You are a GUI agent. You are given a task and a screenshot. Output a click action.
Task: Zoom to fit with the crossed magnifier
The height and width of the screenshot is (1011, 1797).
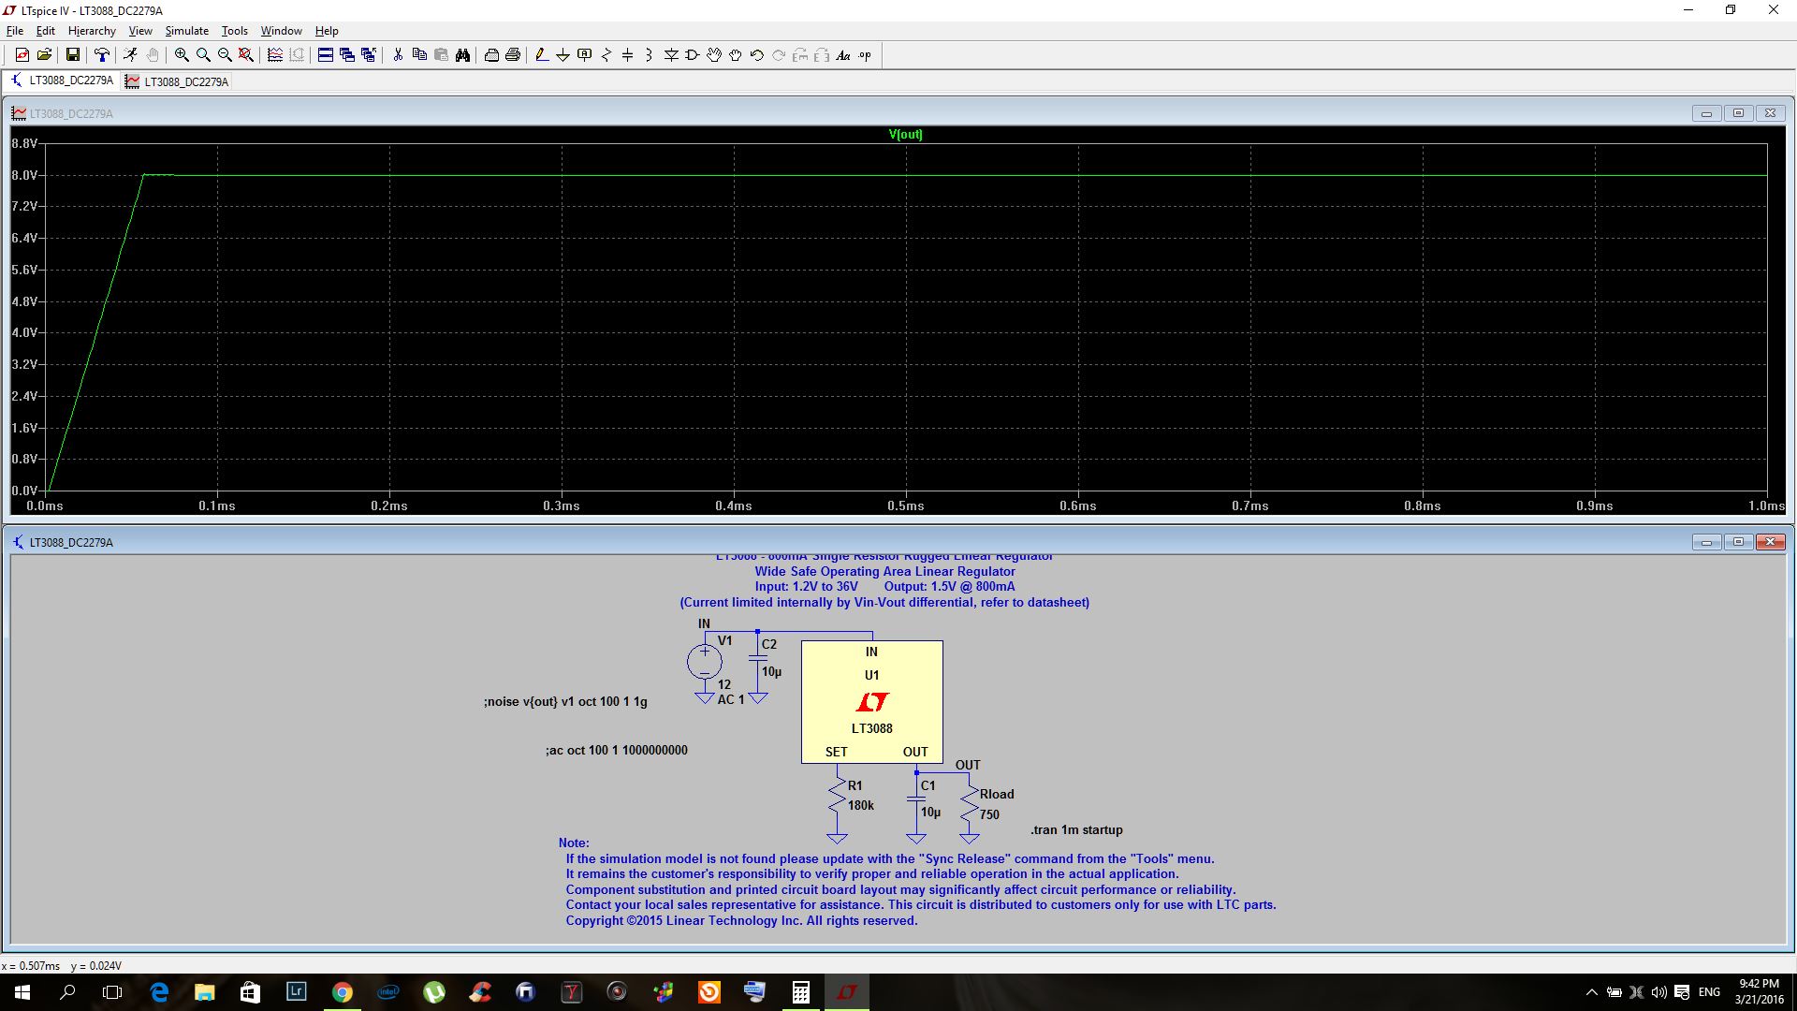click(246, 55)
